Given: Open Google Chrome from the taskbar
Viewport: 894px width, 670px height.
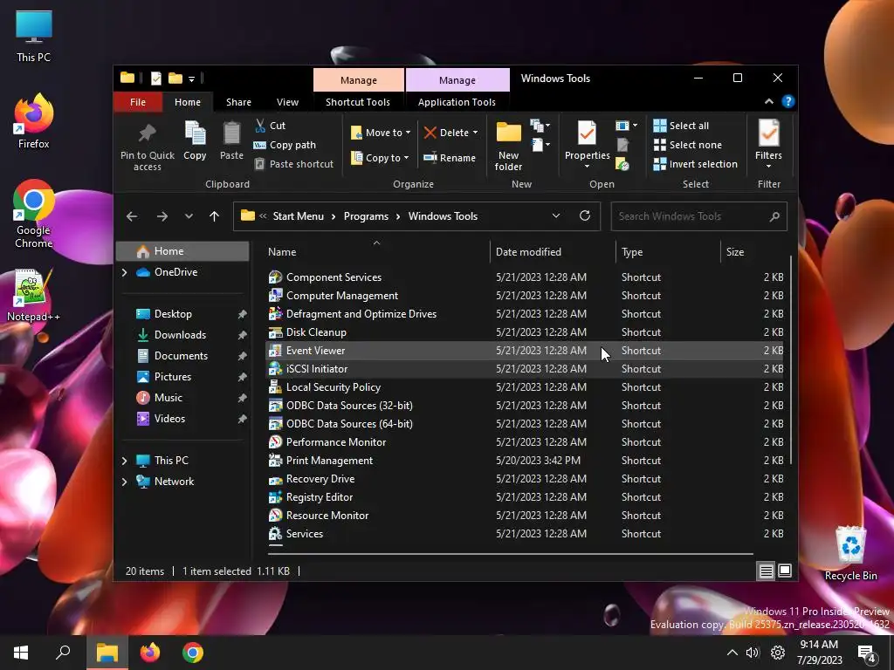Looking at the screenshot, I should pyautogui.click(x=193, y=653).
